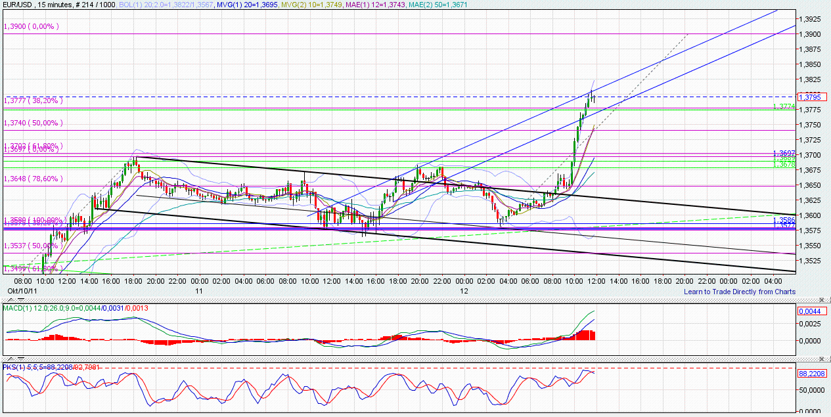Click the stochastic value box showing 88,2208

[813, 374]
